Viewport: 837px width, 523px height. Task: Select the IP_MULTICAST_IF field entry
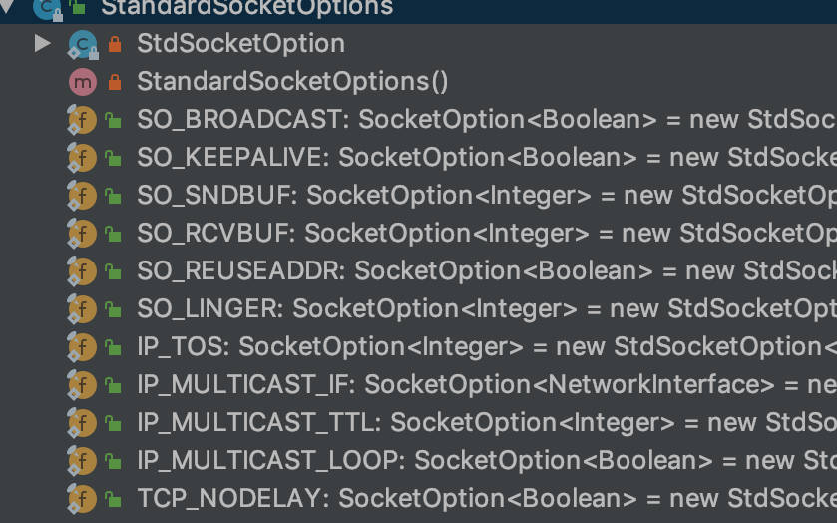419,385
